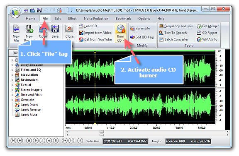Open the Text To Speech tool

(x=173, y=33)
